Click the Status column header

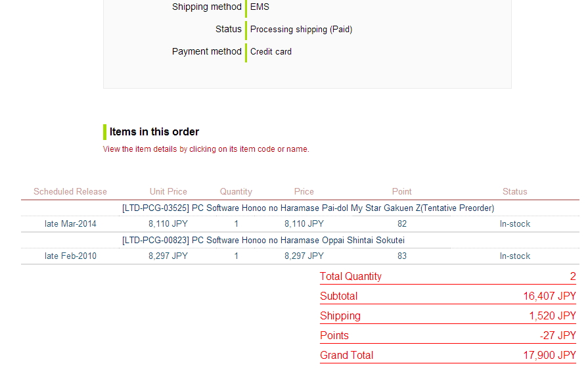tap(514, 192)
